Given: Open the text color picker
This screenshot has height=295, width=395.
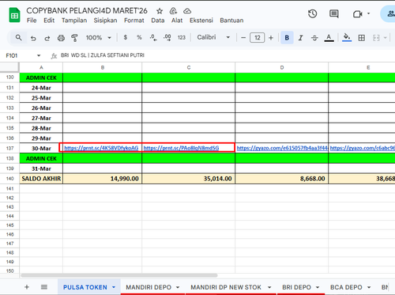Looking at the screenshot, I should [x=329, y=38].
